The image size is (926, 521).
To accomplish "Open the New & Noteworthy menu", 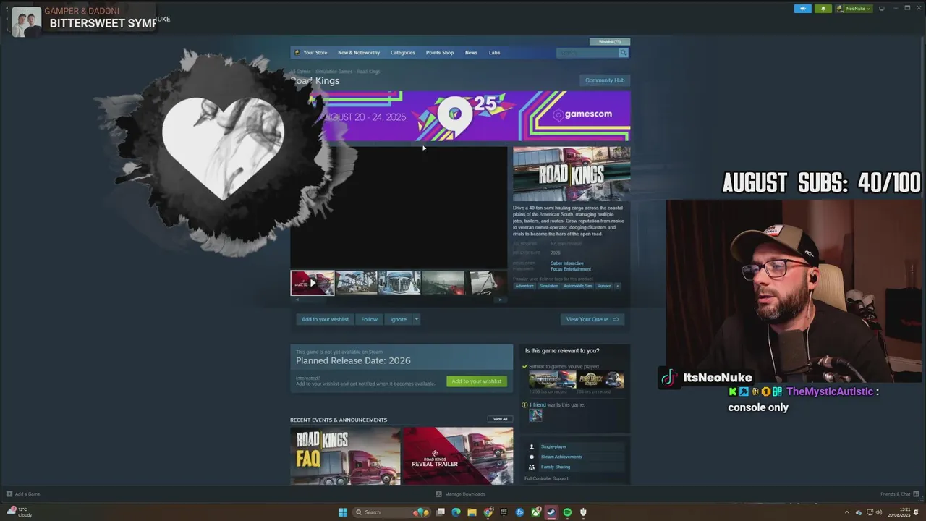I will click(x=359, y=53).
